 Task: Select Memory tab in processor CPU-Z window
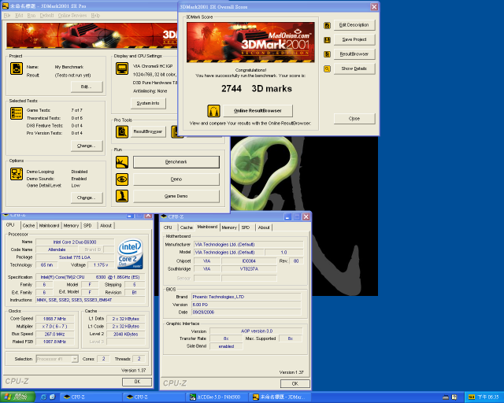(x=71, y=226)
